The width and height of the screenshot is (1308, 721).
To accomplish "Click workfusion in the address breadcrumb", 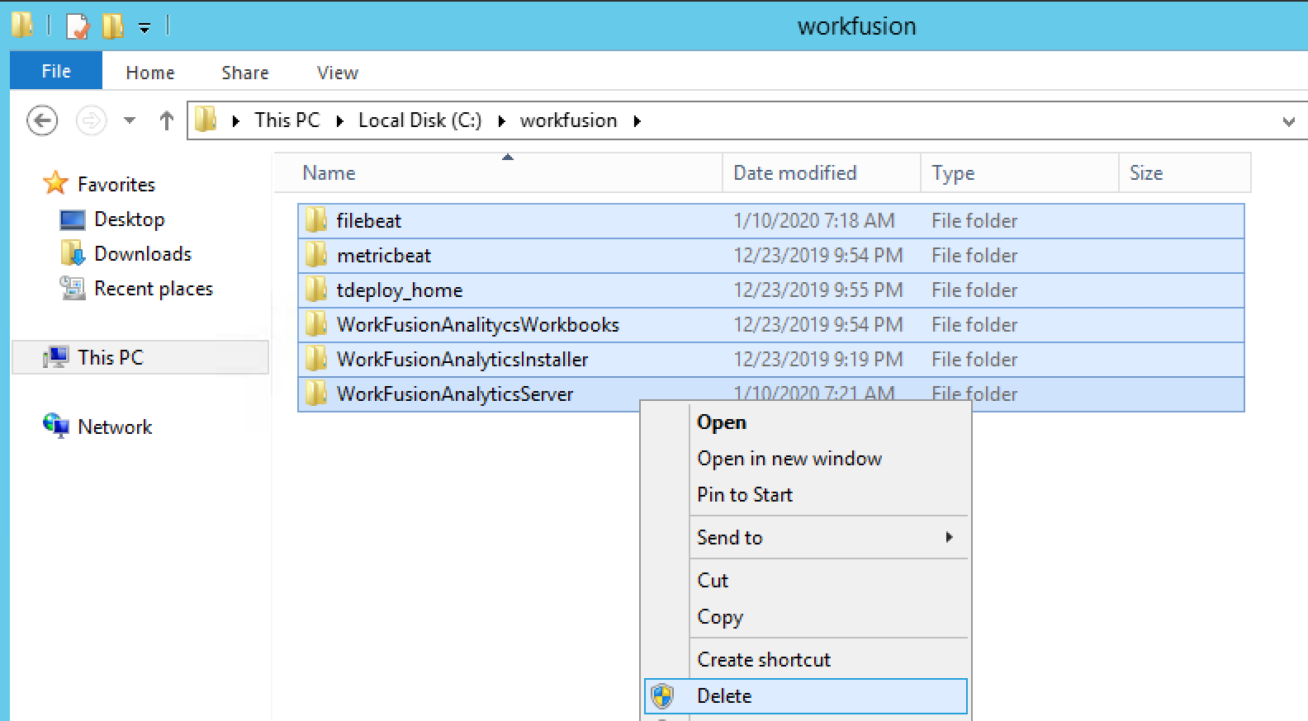I will [x=568, y=120].
